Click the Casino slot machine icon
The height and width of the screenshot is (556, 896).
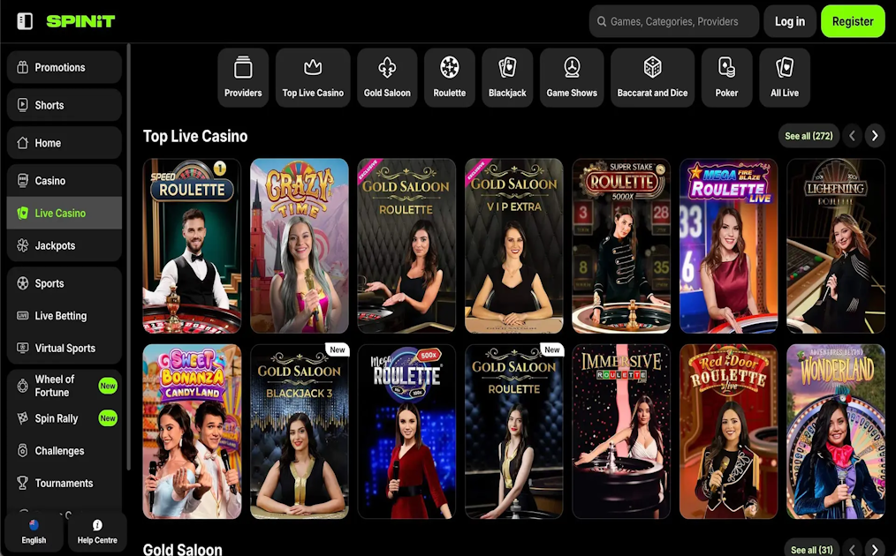click(x=22, y=180)
